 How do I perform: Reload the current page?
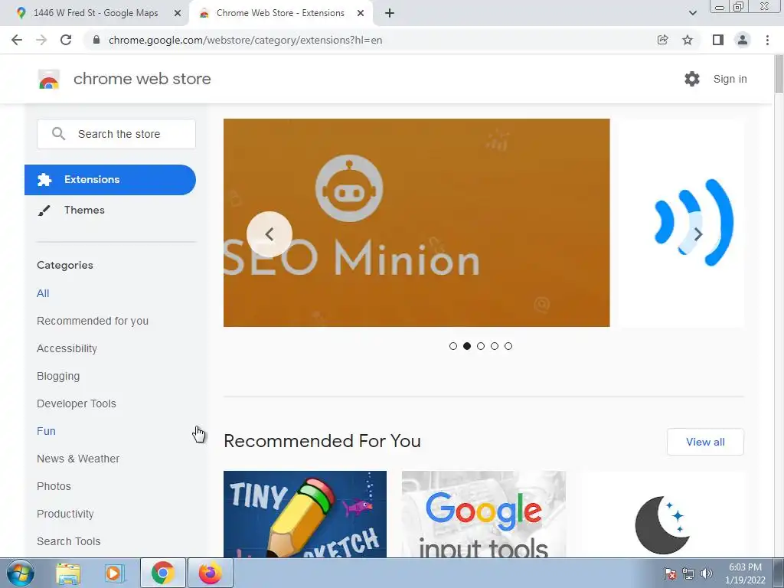[x=66, y=40]
